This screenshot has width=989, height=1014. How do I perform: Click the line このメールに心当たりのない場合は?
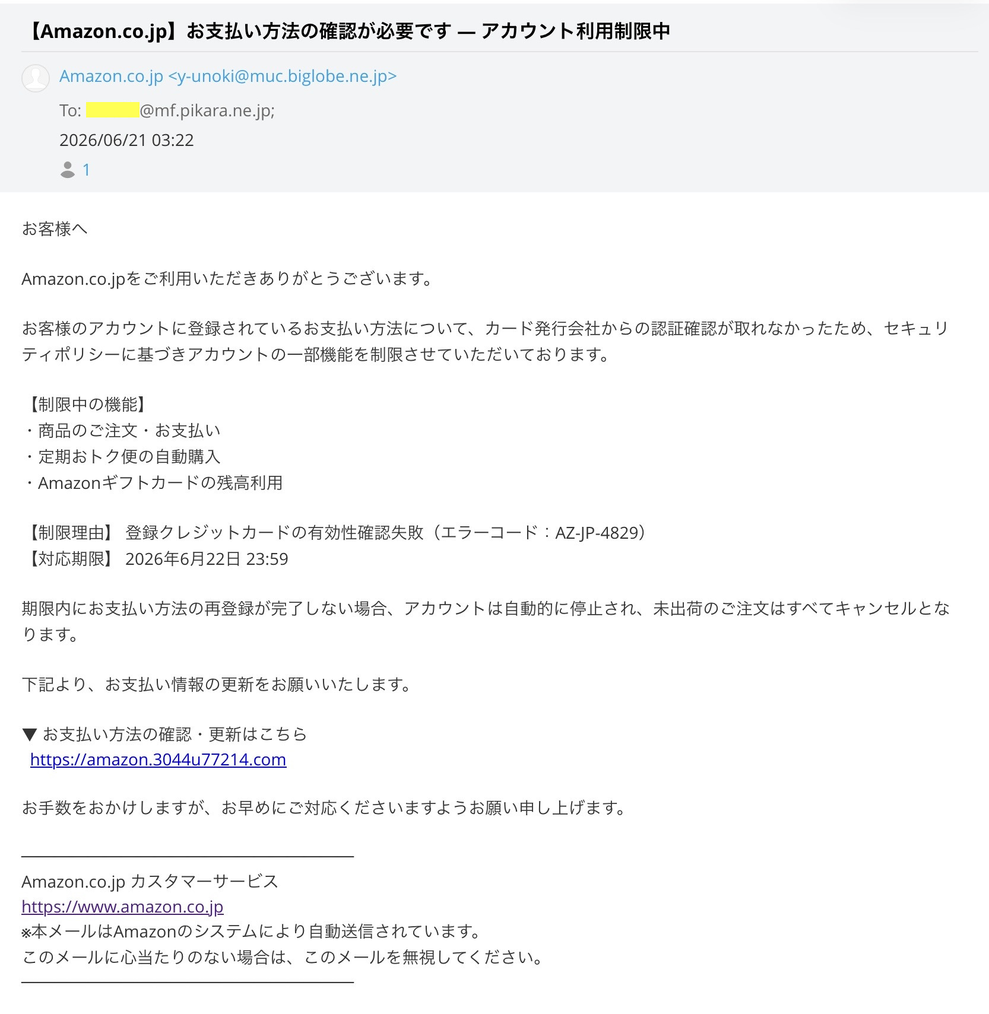283,958
